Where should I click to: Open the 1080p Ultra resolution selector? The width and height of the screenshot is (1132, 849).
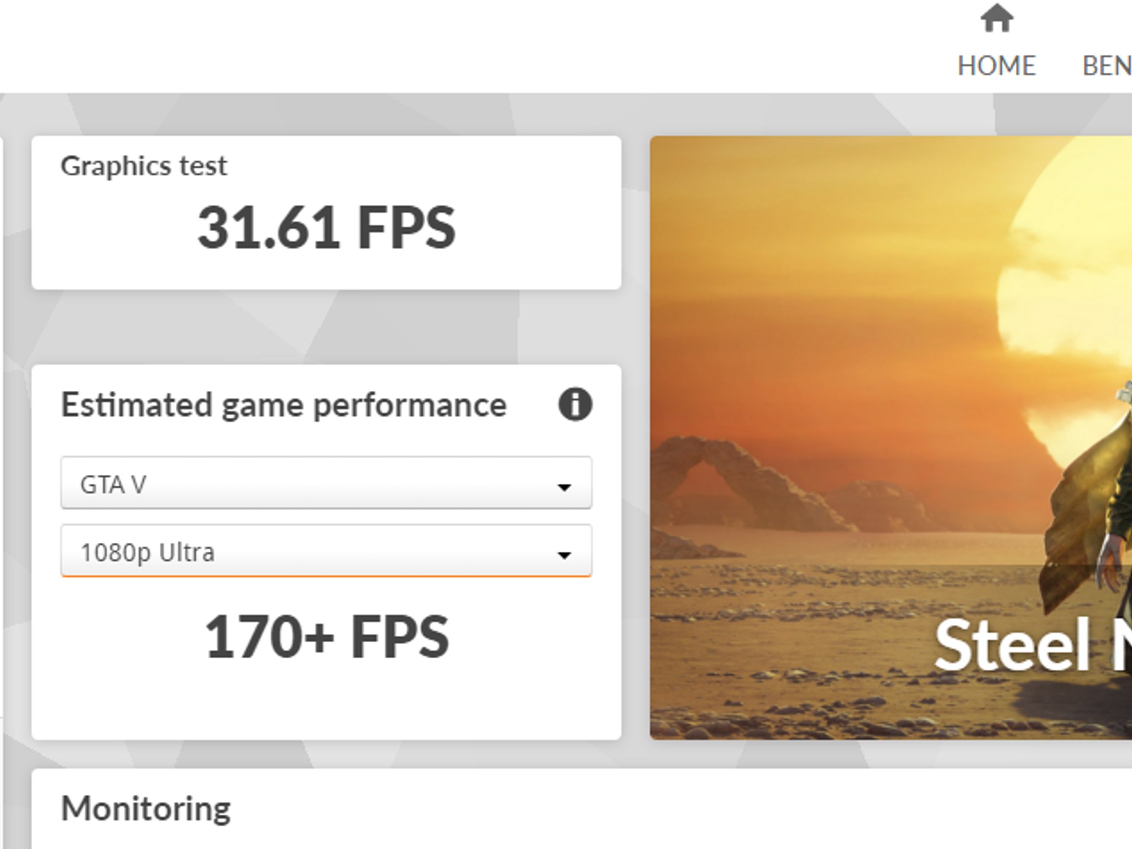pos(326,551)
